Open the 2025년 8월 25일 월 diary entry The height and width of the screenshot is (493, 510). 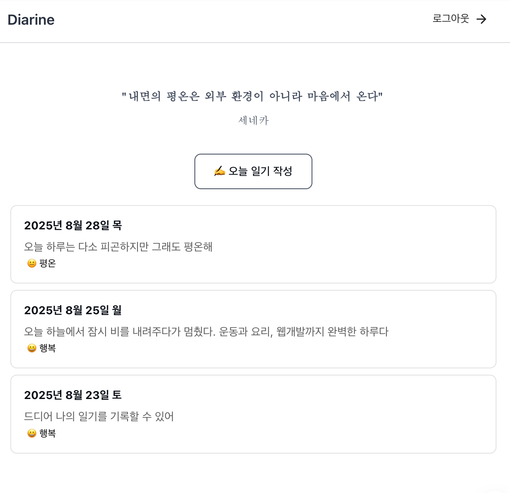[73, 310]
